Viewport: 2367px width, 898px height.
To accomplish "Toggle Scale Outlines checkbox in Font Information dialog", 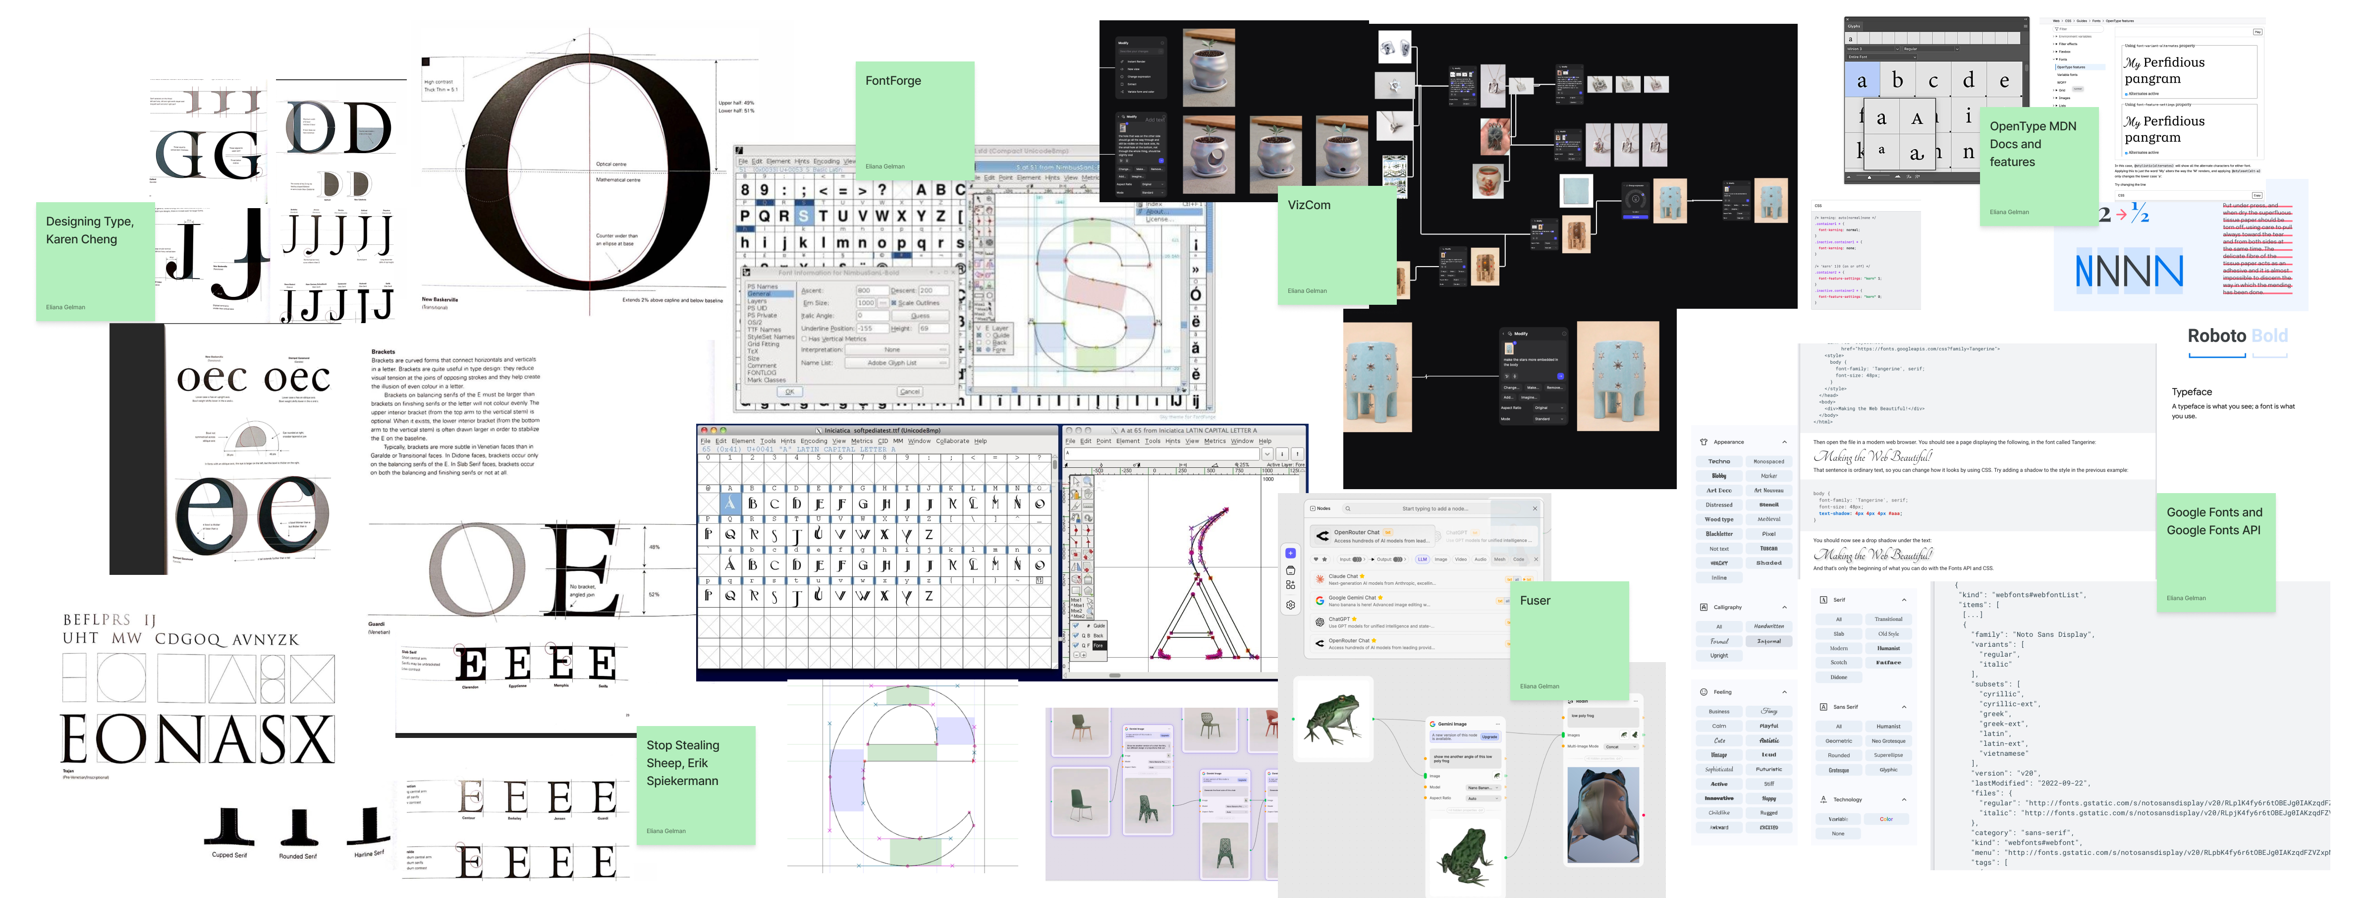I will coord(894,303).
